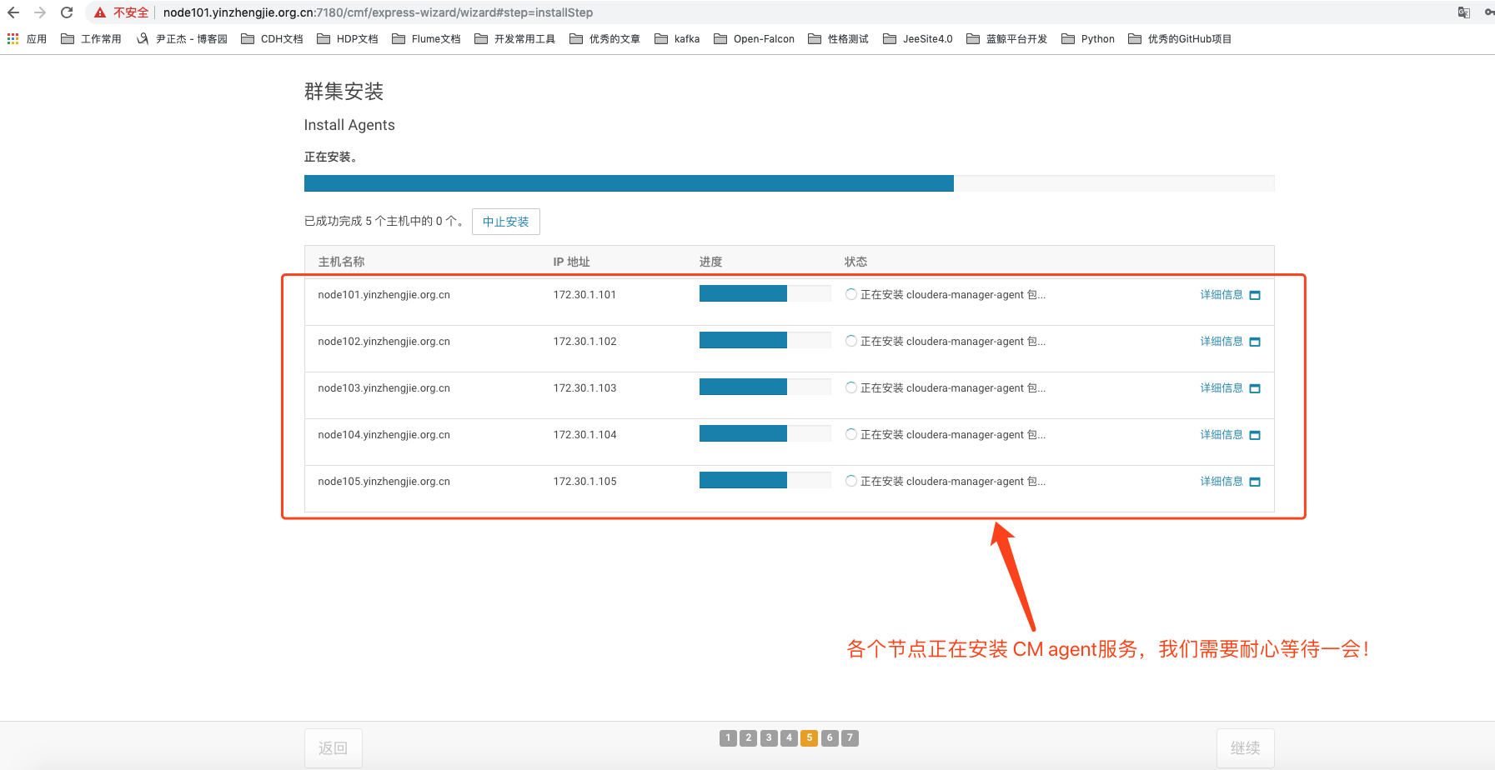This screenshot has width=1495, height=770.
Task: Open the 优秀的文章 bookmark folder
Action: click(x=605, y=38)
